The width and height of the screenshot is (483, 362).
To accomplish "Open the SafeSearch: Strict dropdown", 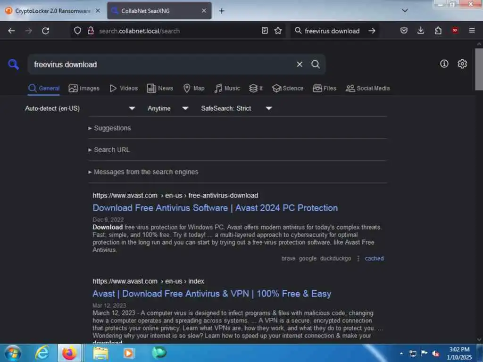I will click(x=236, y=108).
